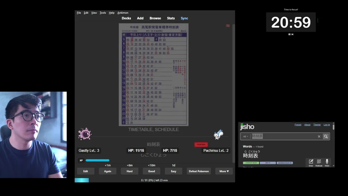The image size is (348, 196).
Task: Click Add in Anki toolbar
Action: click(140, 18)
